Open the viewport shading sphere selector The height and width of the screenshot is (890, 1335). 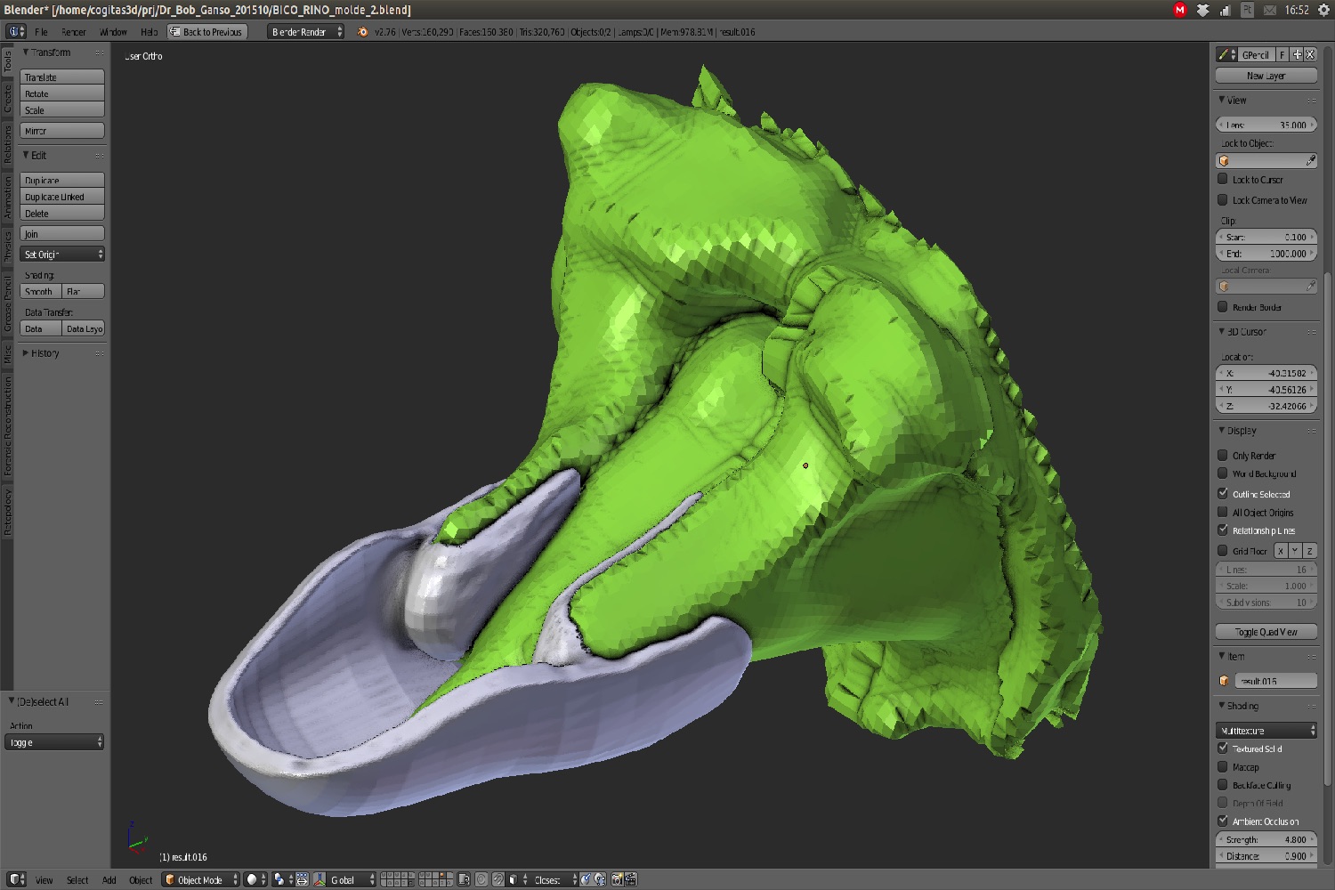click(255, 879)
